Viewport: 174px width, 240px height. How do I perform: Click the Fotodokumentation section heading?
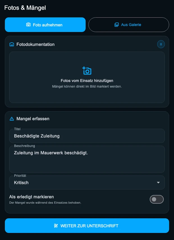click(x=35, y=44)
